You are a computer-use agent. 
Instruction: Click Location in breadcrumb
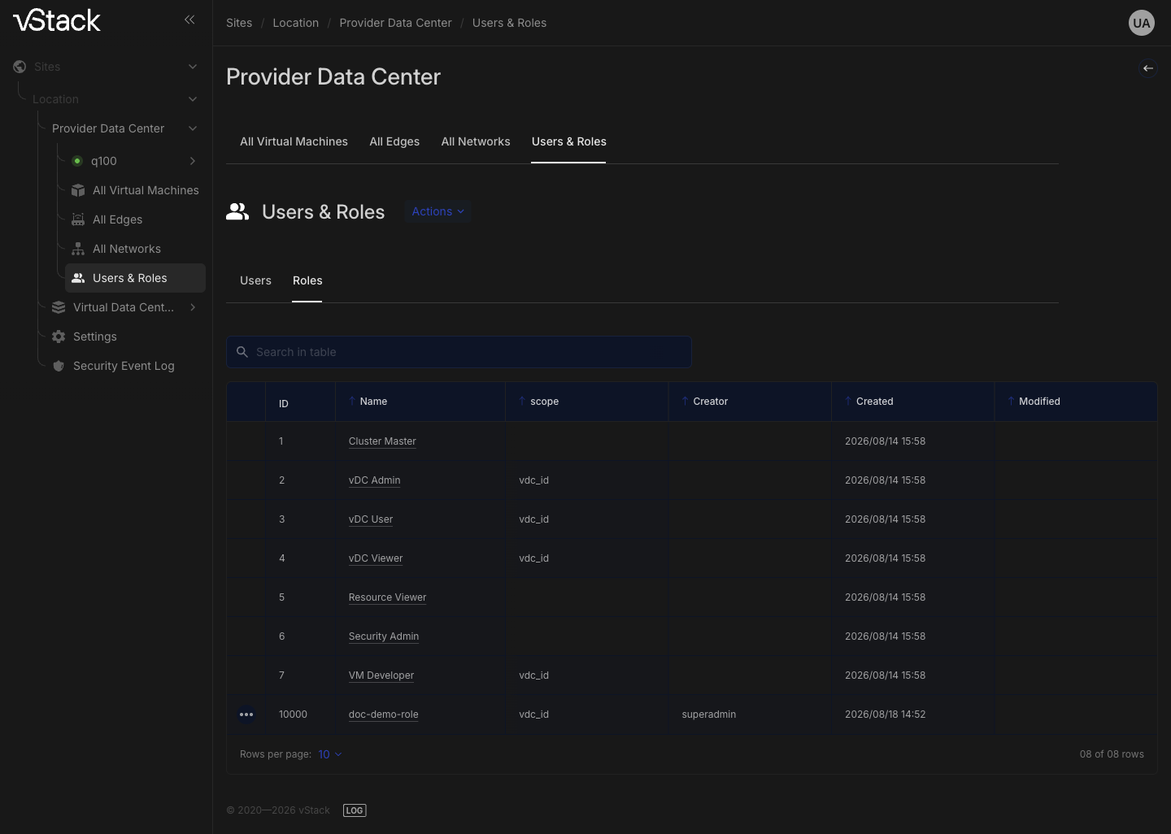296,23
